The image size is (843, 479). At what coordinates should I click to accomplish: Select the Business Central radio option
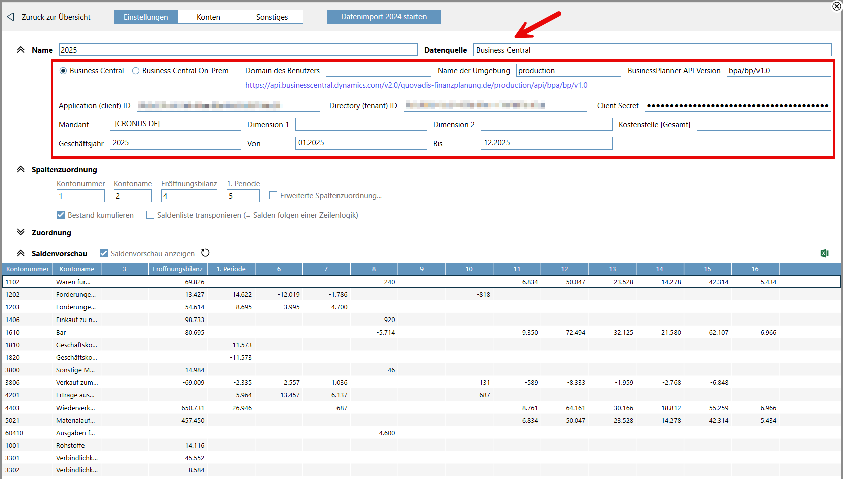(63, 71)
